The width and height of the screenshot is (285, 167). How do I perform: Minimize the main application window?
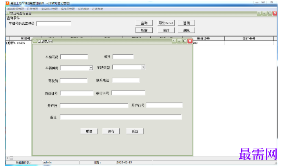257,2
